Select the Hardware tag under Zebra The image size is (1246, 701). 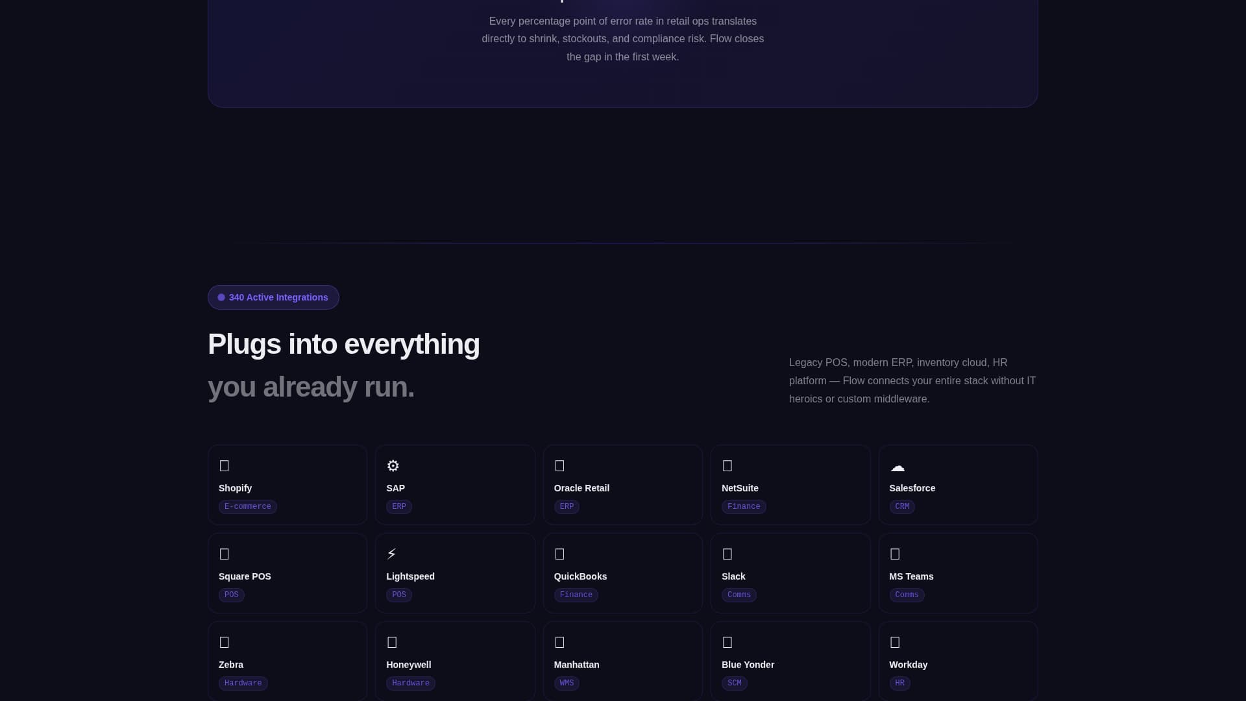tap(243, 683)
